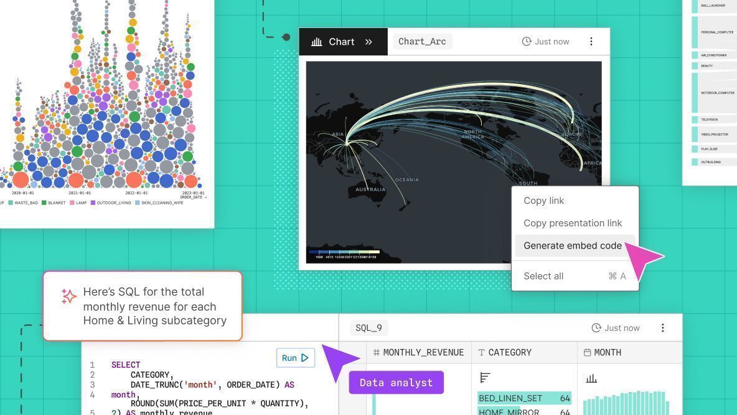This screenshot has width=737, height=415.
Task: Click the AI message about monthly revenue SQL
Action: tap(154, 307)
